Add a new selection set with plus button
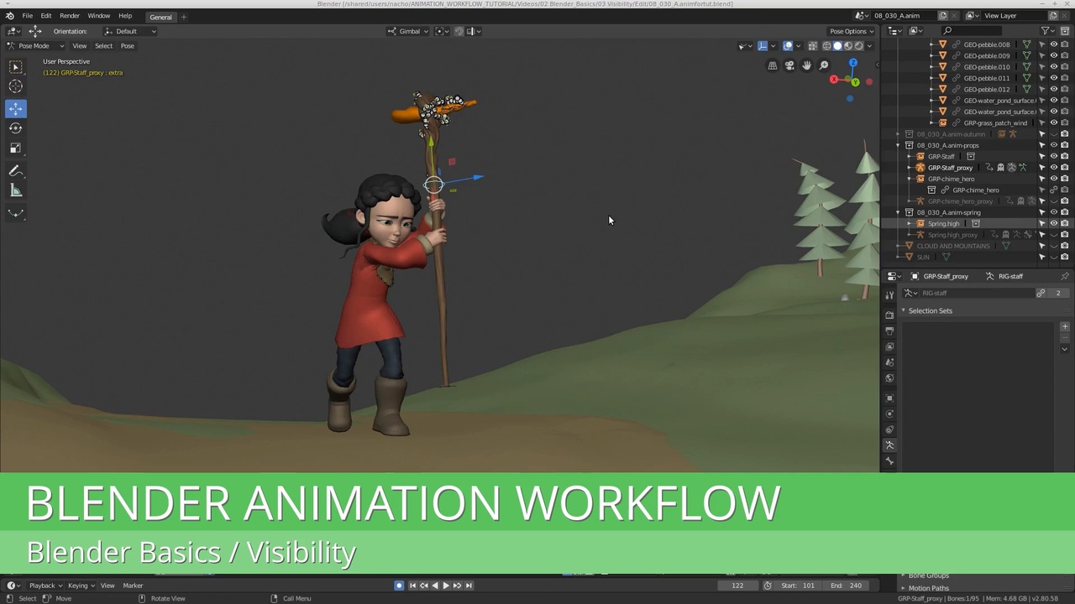Screen dimensions: 1075x604 [1064, 327]
